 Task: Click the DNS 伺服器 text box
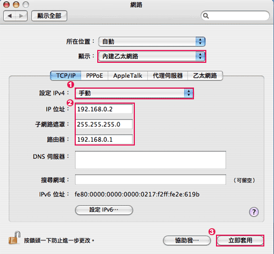pos(150,160)
